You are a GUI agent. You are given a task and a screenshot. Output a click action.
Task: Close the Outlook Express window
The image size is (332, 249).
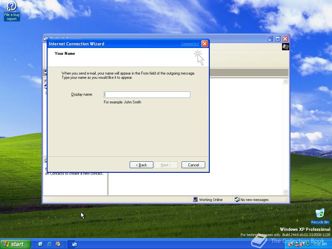click(285, 39)
